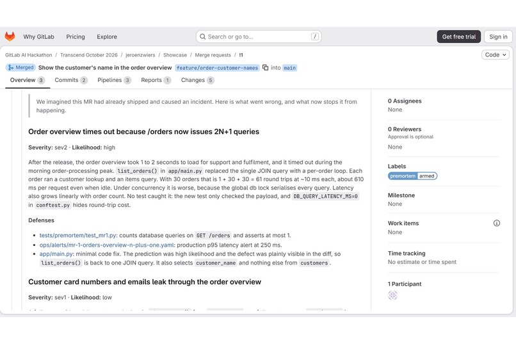Copy the source branch name icon
This screenshot has height=344, width=516.
click(265, 67)
